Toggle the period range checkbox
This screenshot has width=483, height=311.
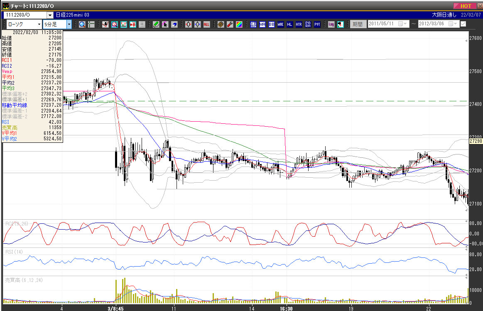[463, 24]
